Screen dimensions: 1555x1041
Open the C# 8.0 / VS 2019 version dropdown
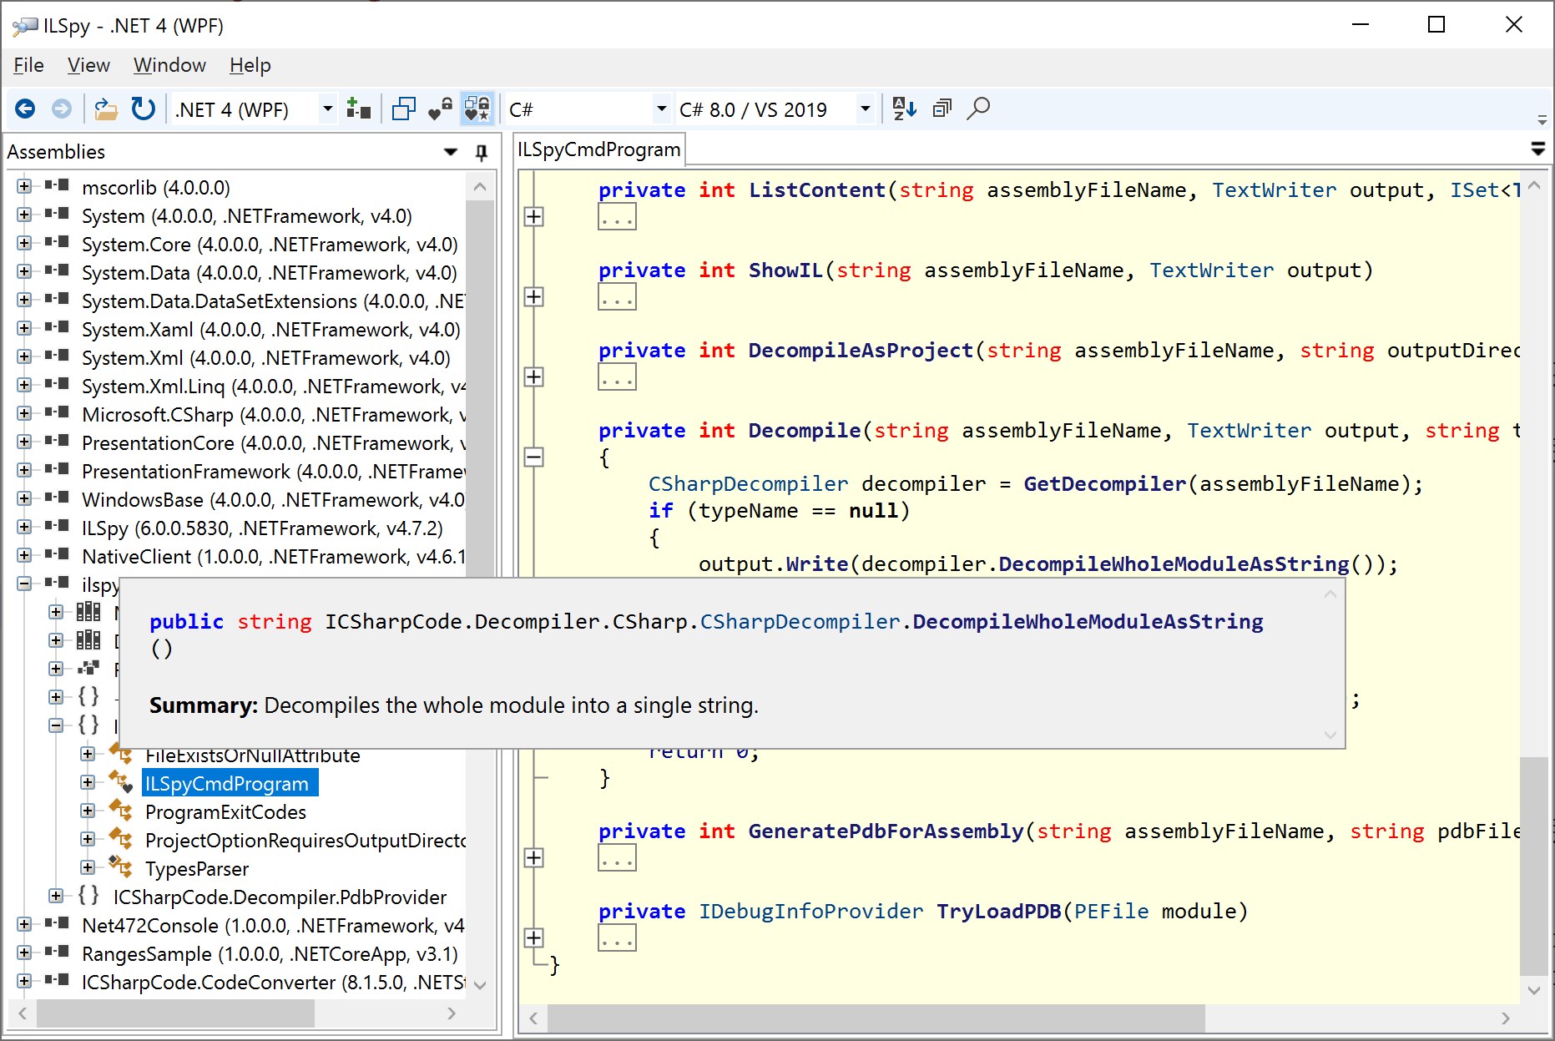point(865,109)
